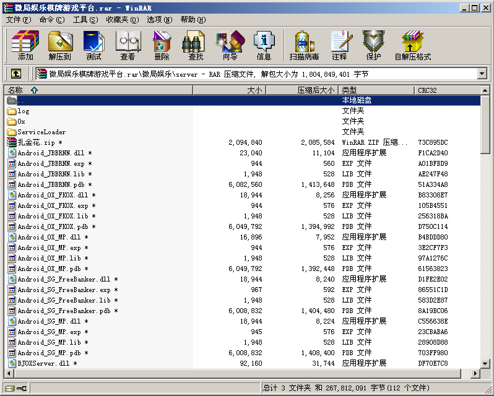Screen dimensions: 494x396
Task: Click the Find (查找) binoculars icon
Action: [196, 45]
